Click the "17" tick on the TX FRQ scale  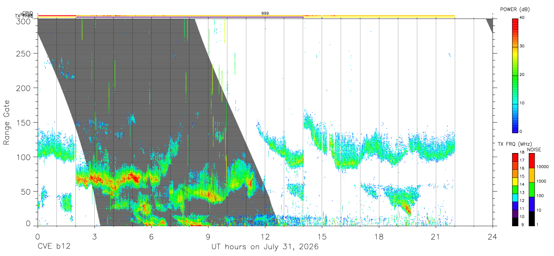coord(522,160)
